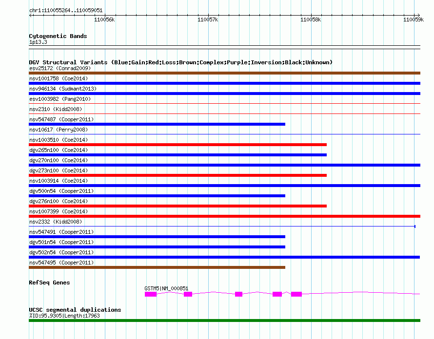The image size is (434, 339).
Task: Click the GSTM5|NM_000851 gene label
Action: click(x=166, y=288)
